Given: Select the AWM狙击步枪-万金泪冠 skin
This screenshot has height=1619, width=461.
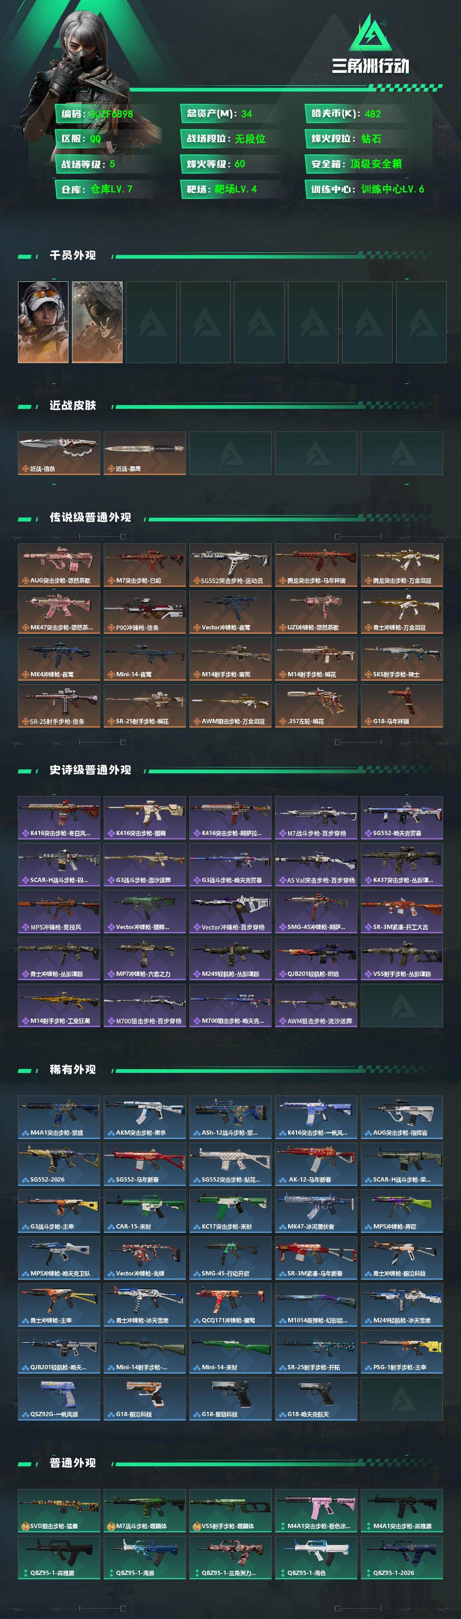Looking at the screenshot, I should pyautogui.click(x=230, y=706).
